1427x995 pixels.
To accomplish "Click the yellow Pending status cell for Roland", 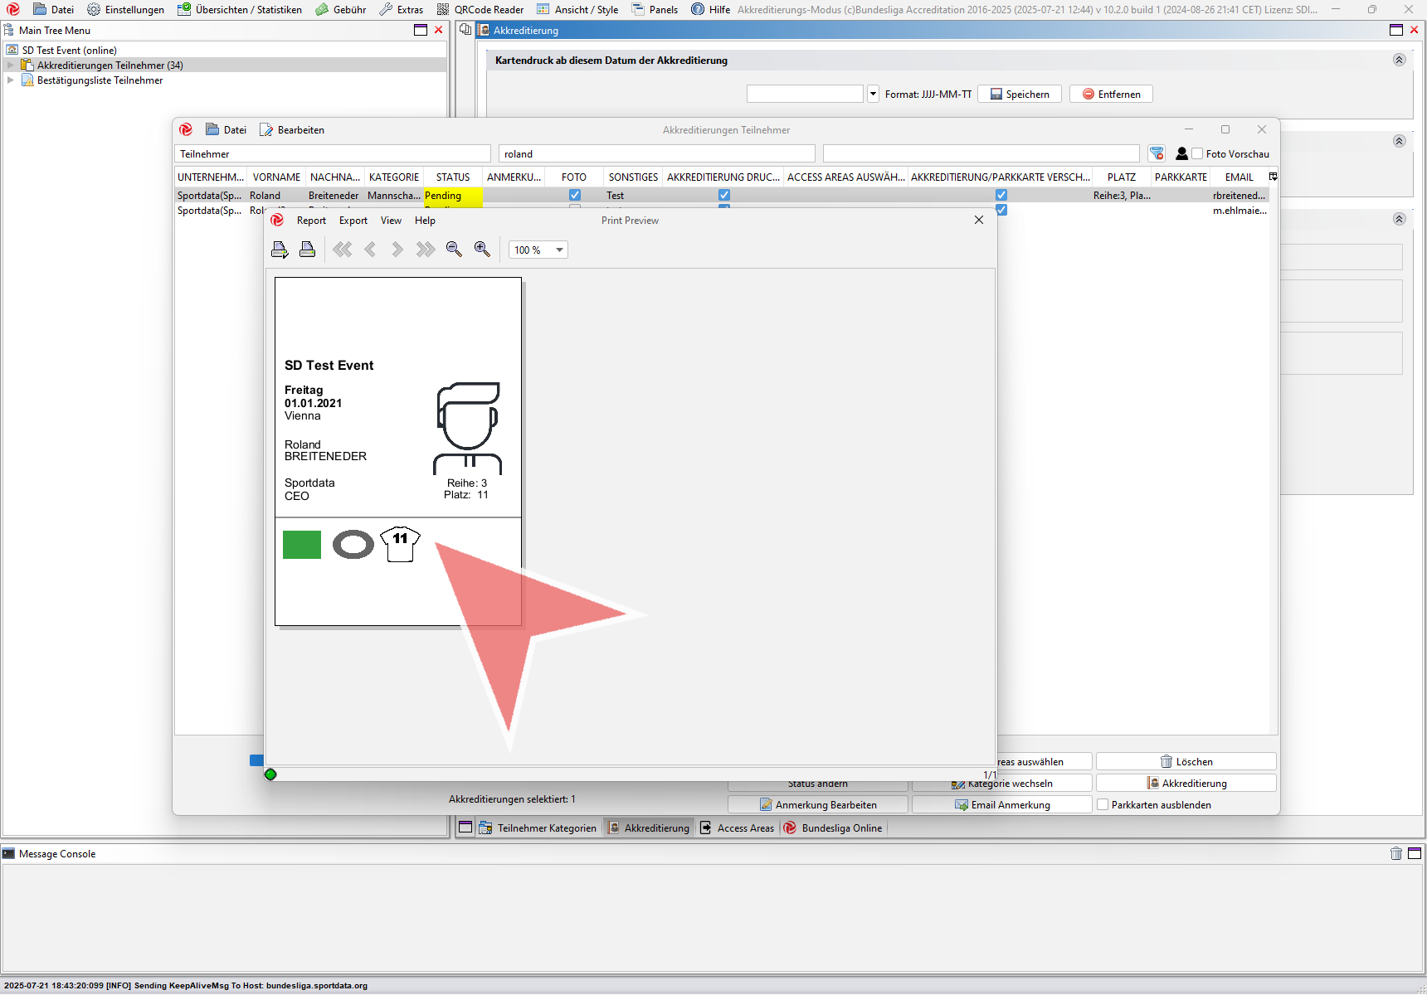I will [452, 196].
